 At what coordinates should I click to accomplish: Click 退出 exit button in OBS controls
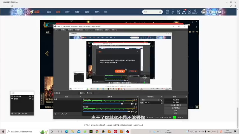pos(176,113)
